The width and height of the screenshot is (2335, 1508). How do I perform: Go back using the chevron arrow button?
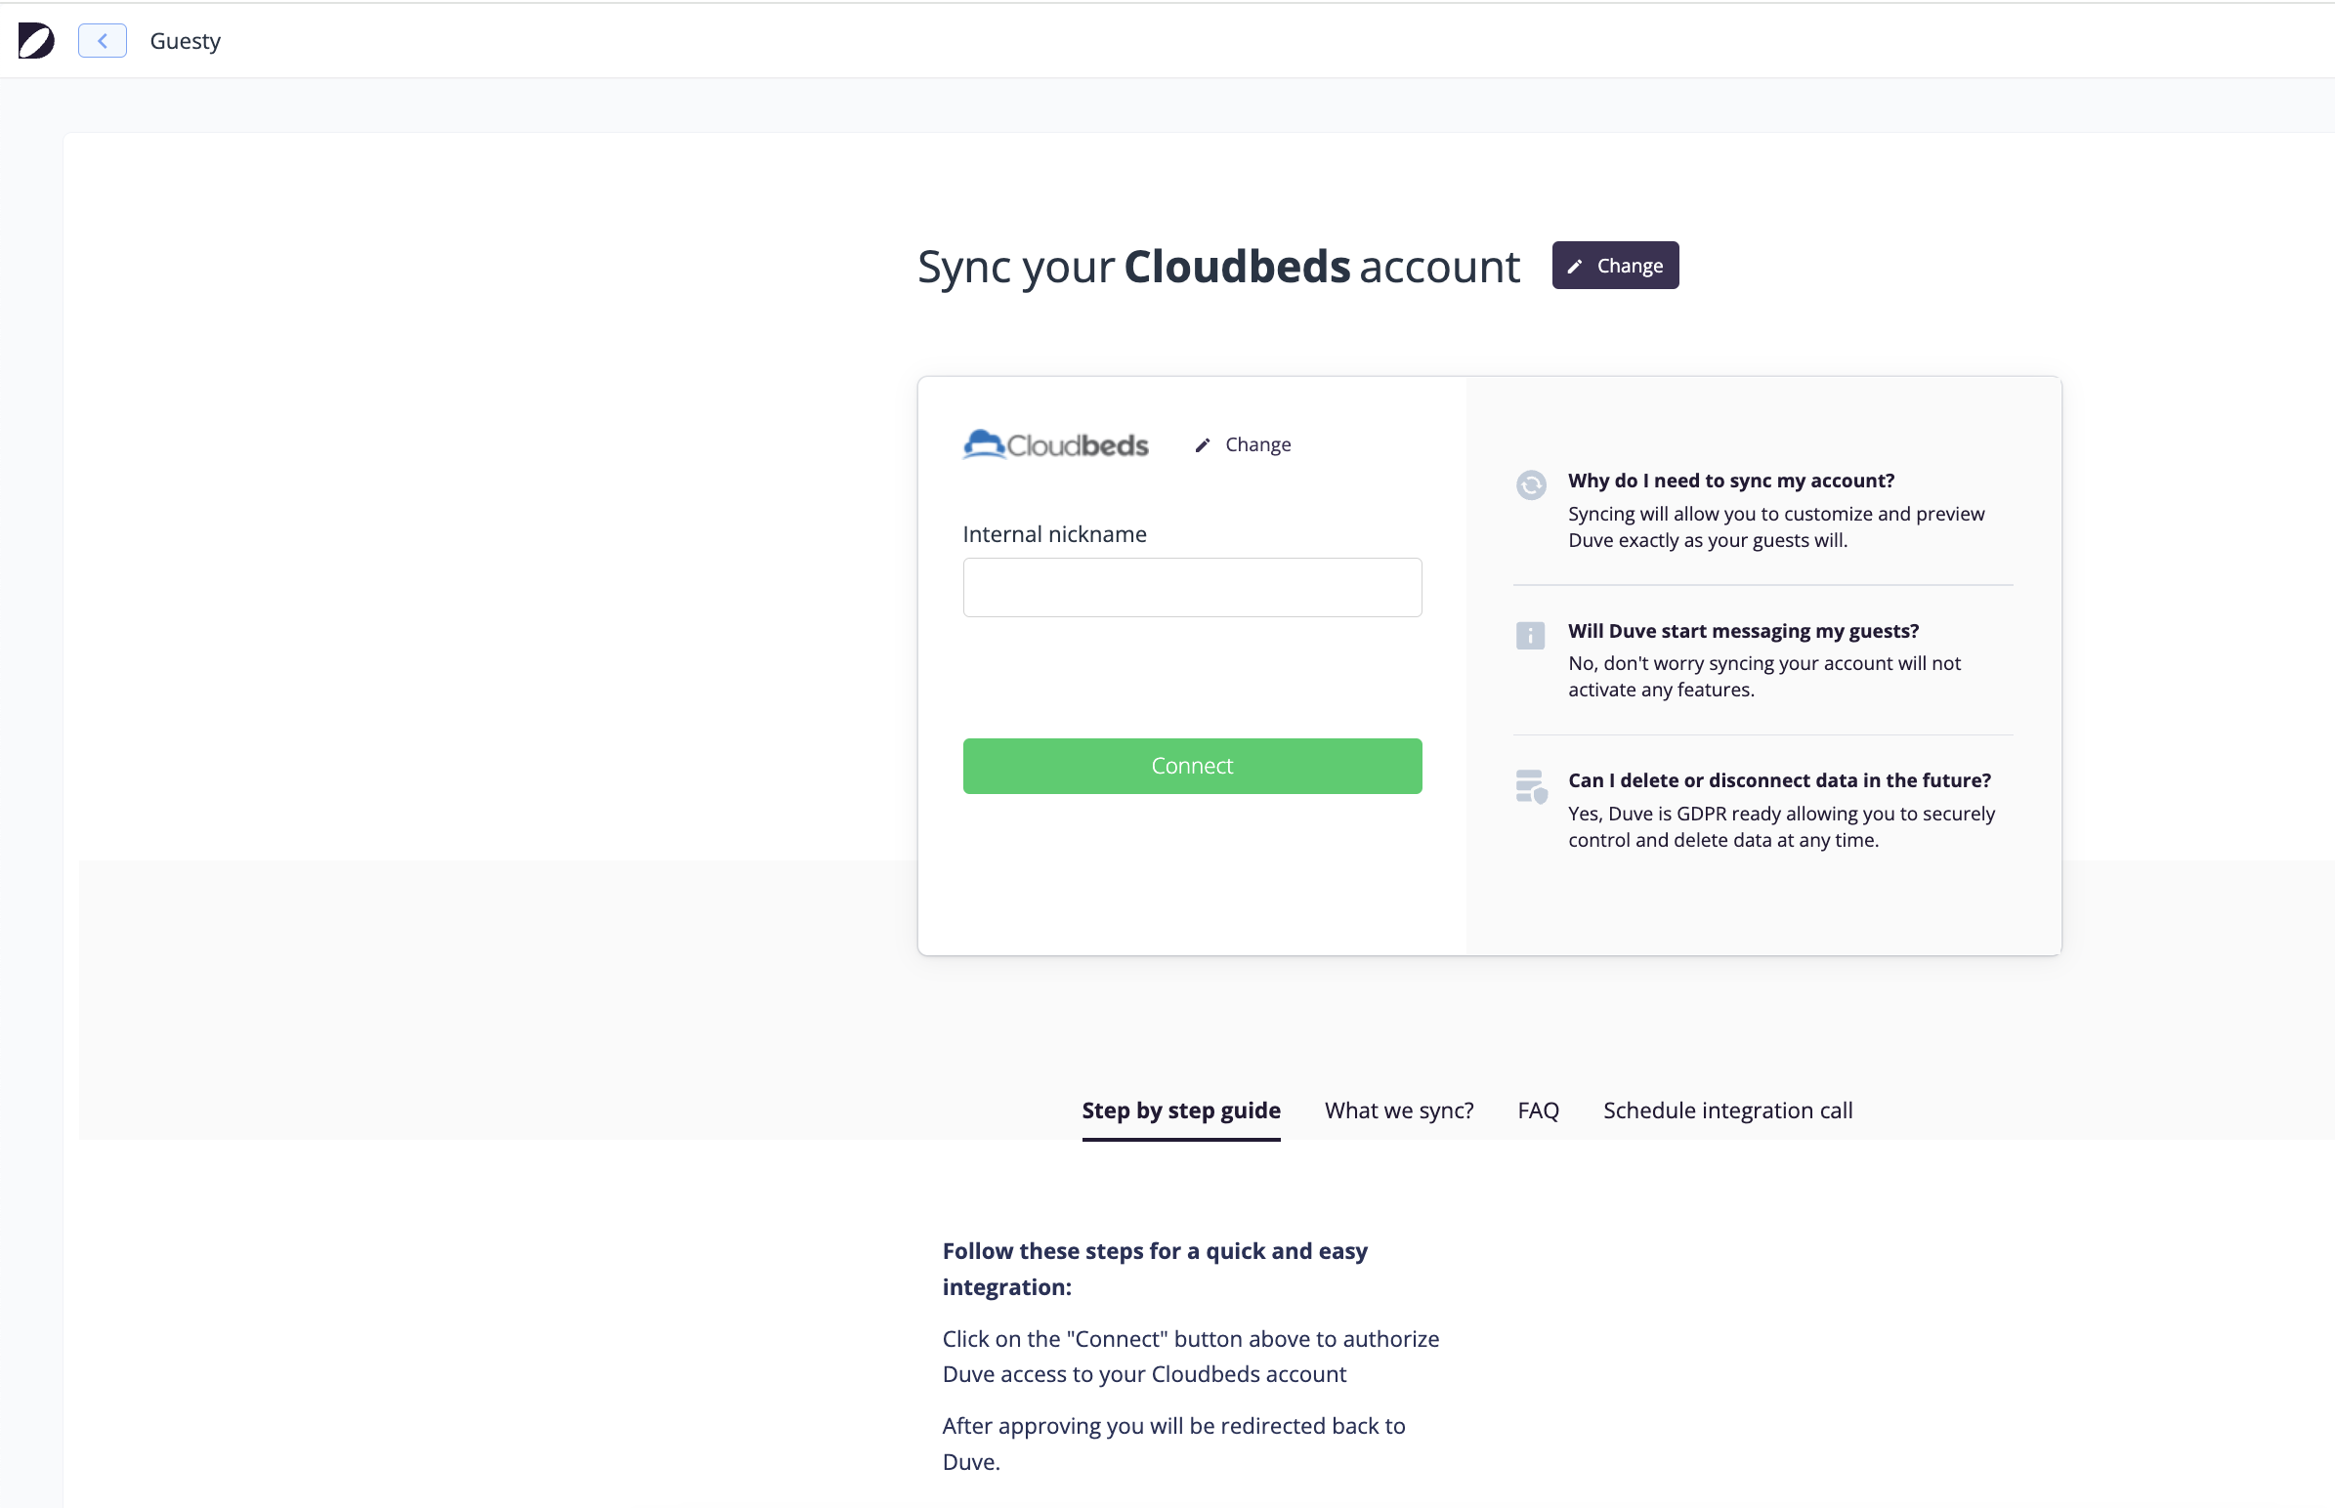pos(102,40)
